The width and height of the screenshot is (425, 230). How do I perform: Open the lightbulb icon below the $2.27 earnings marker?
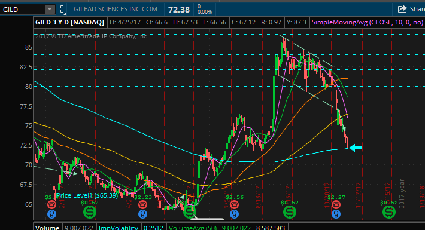[336, 214]
